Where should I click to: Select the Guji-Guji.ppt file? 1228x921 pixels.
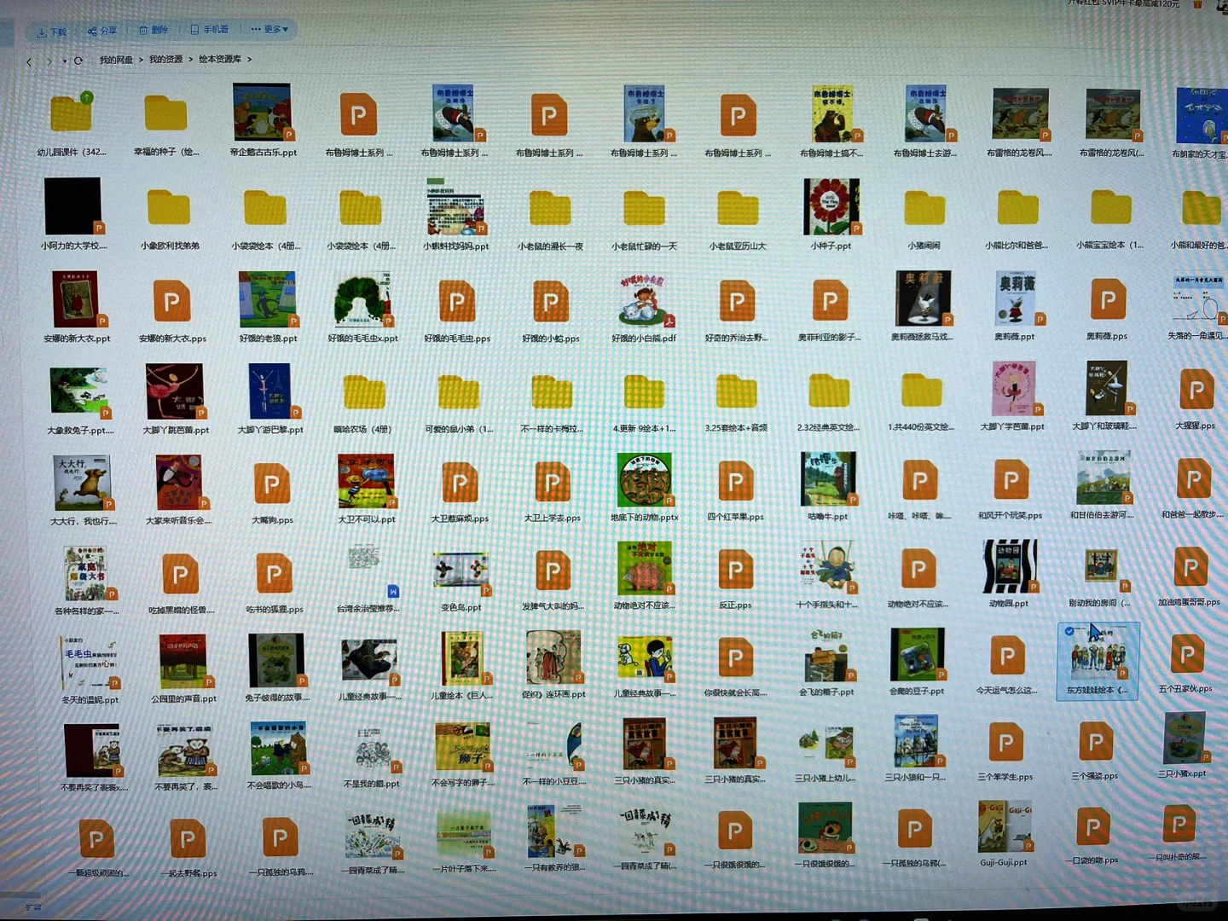coord(1005,826)
